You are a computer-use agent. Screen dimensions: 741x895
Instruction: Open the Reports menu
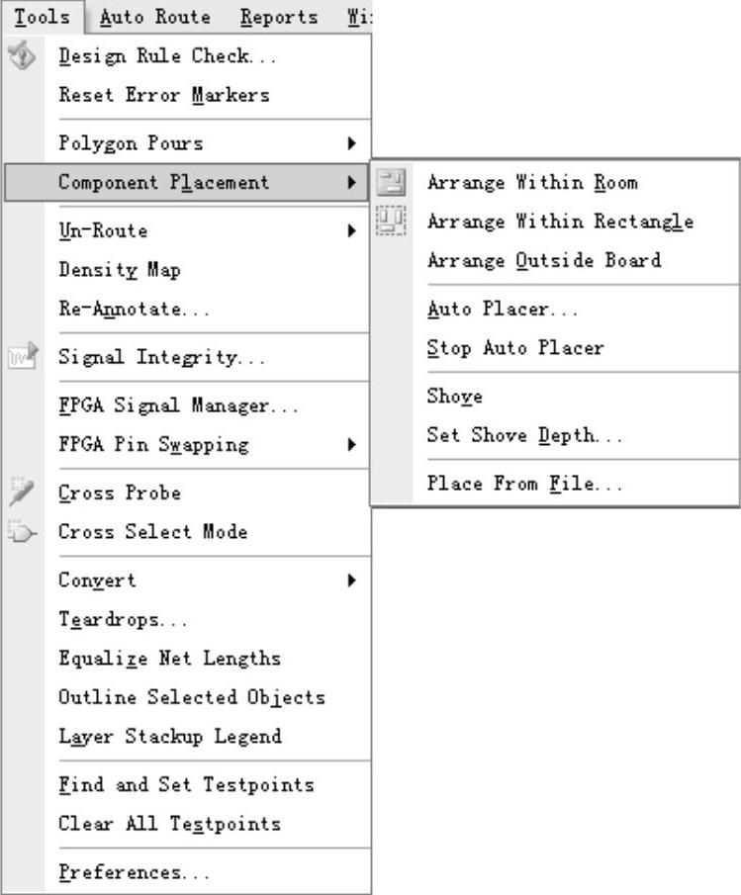pyautogui.click(x=280, y=17)
